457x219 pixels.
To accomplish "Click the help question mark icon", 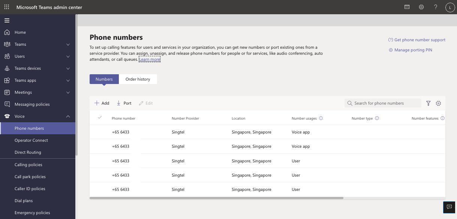I will click(x=435, y=7).
